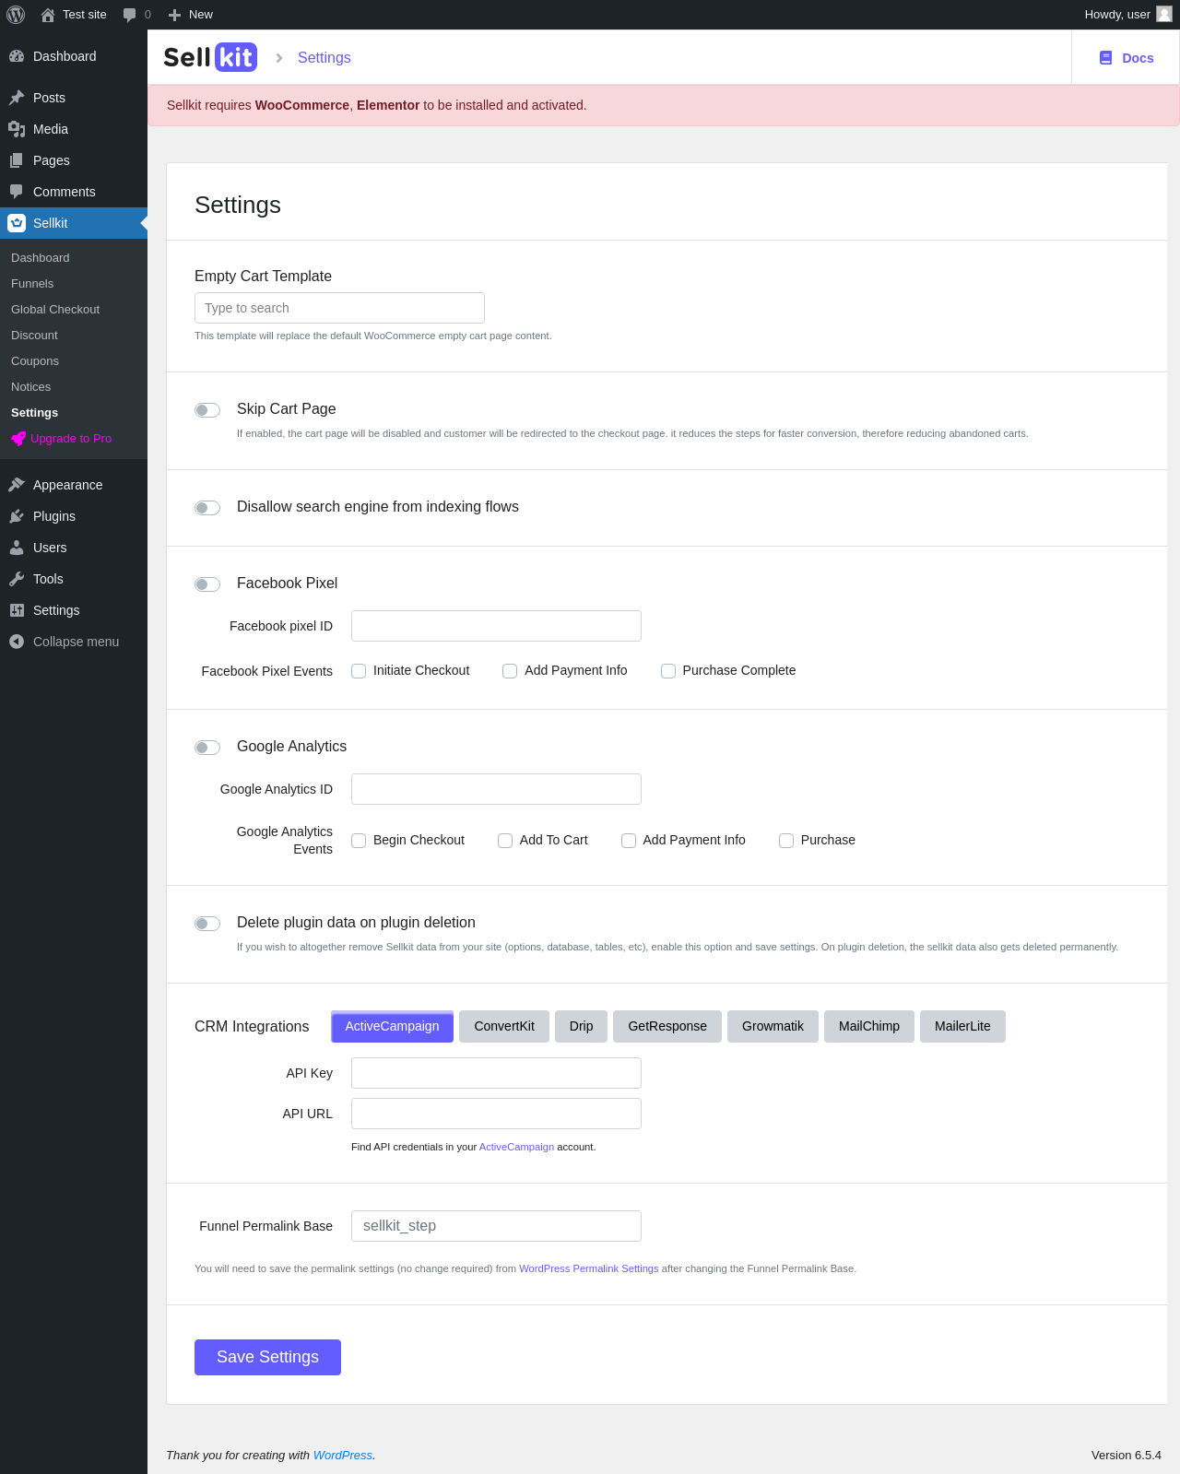Viewport: 1180px width, 1474px height.
Task: Toggle Delete plugin data on deletion switch
Action: pos(207,924)
